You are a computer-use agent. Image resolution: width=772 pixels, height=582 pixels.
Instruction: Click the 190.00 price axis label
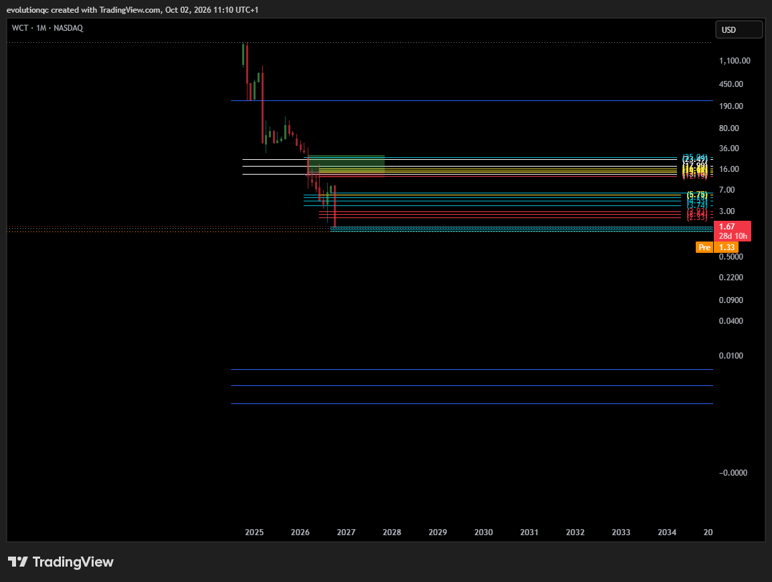point(731,106)
